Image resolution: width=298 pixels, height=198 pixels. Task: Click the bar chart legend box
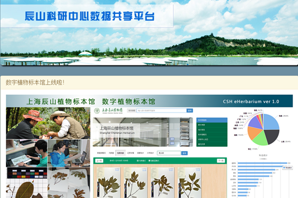click(287, 168)
